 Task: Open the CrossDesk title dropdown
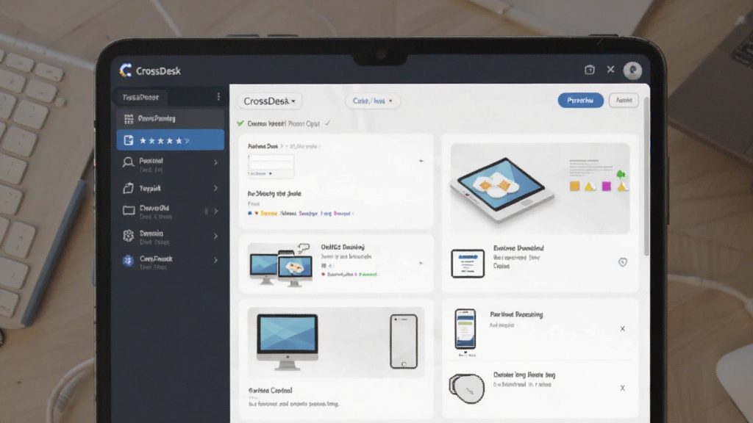coord(269,101)
